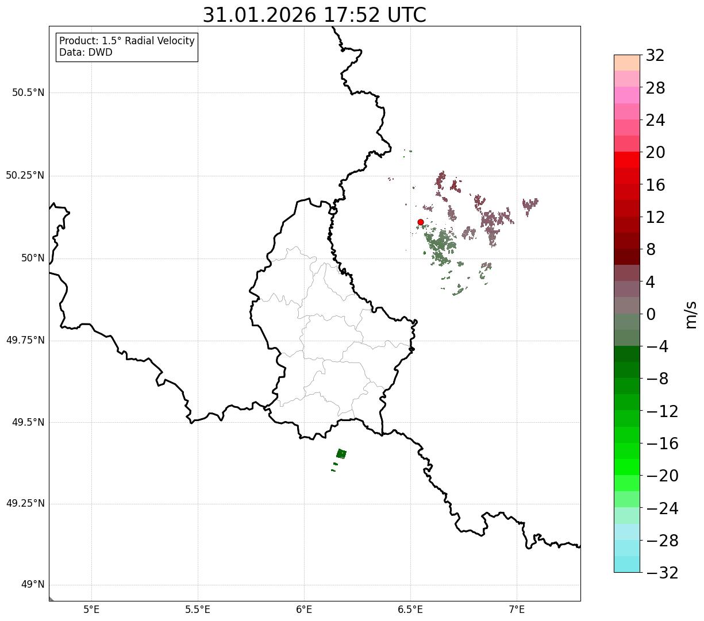Click the 7°E longitude label
Screen dimensions: 704x621
(517, 610)
